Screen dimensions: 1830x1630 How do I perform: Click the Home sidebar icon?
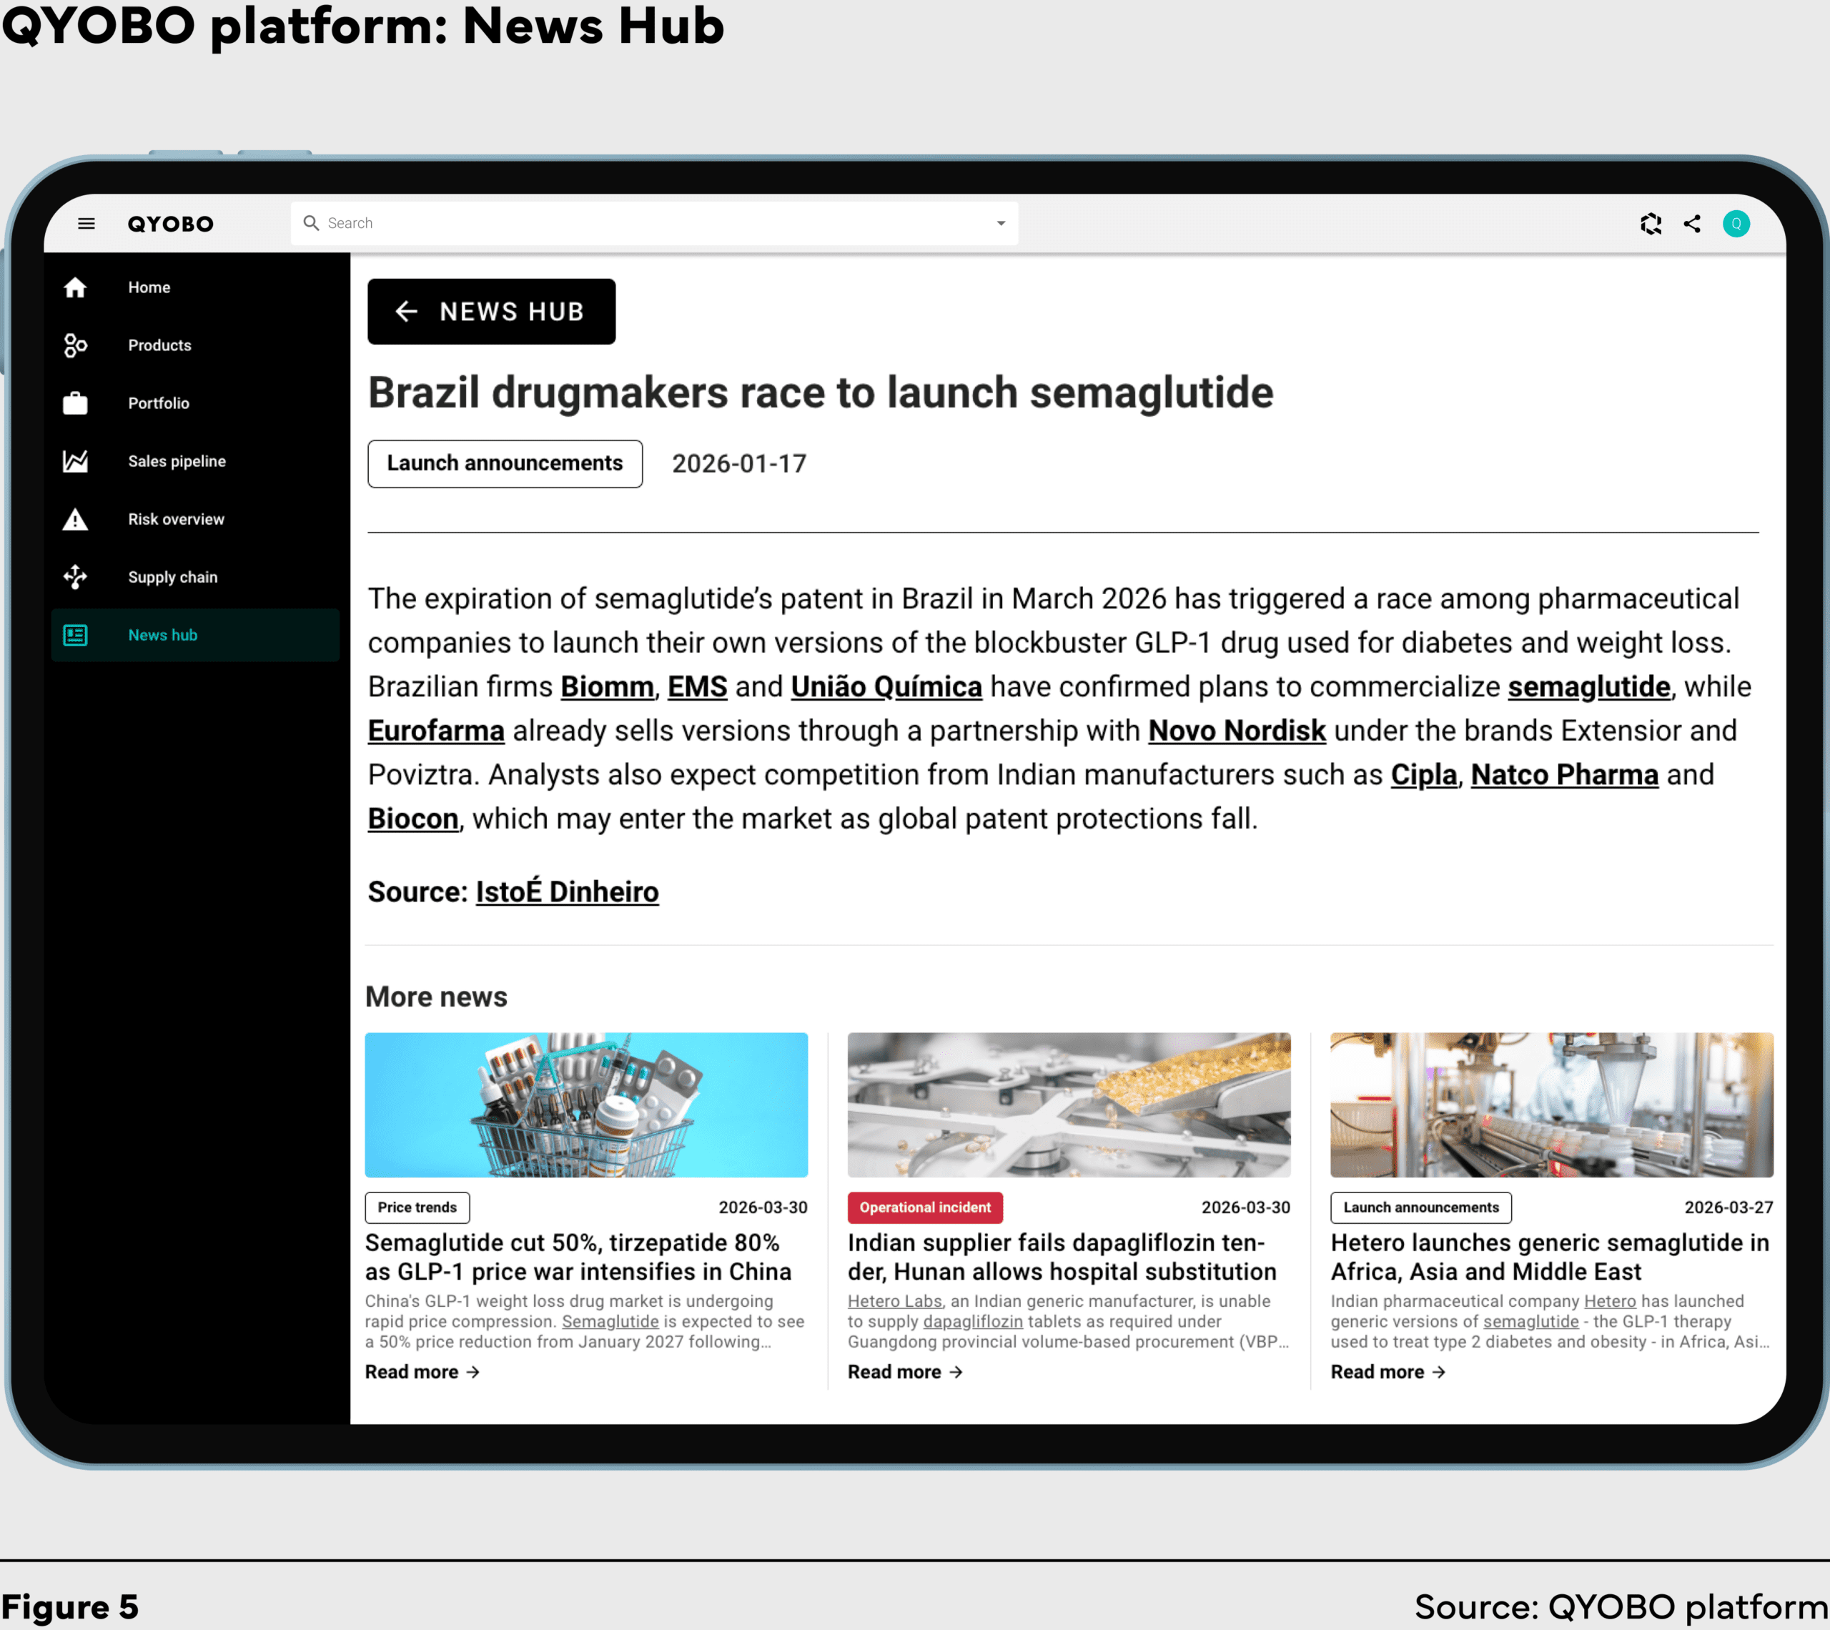pyautogui.click(x=75, y=287)
